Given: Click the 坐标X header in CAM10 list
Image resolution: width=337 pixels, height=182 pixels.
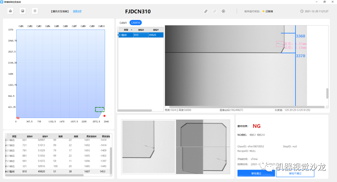Looking at the screenshot, I should pyautogui.click(x=141, y=30).
